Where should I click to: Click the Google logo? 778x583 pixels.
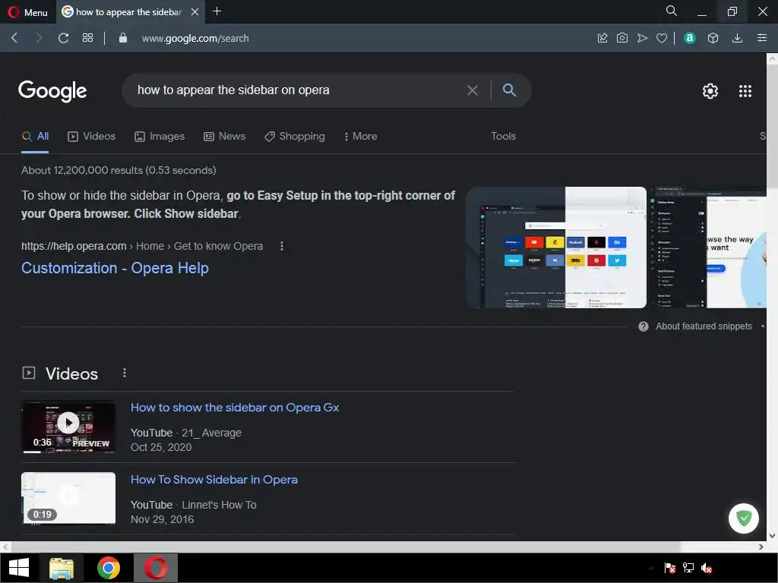[x=52, y=91]
